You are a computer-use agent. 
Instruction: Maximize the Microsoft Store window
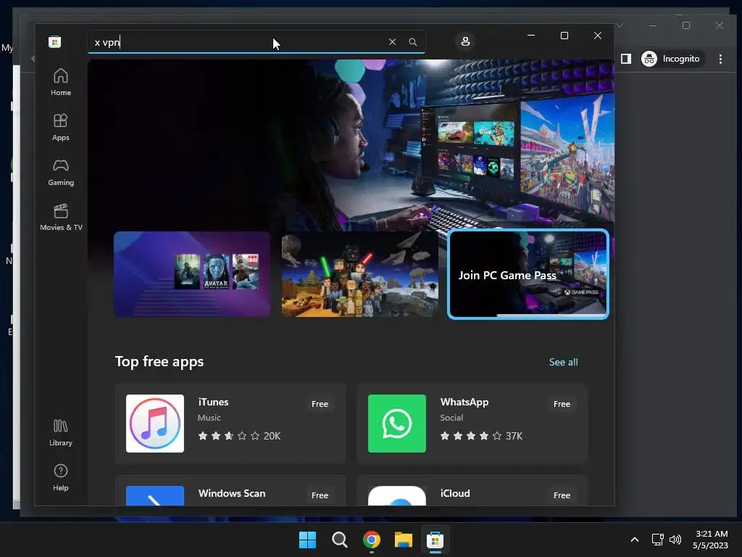[564, 36]
